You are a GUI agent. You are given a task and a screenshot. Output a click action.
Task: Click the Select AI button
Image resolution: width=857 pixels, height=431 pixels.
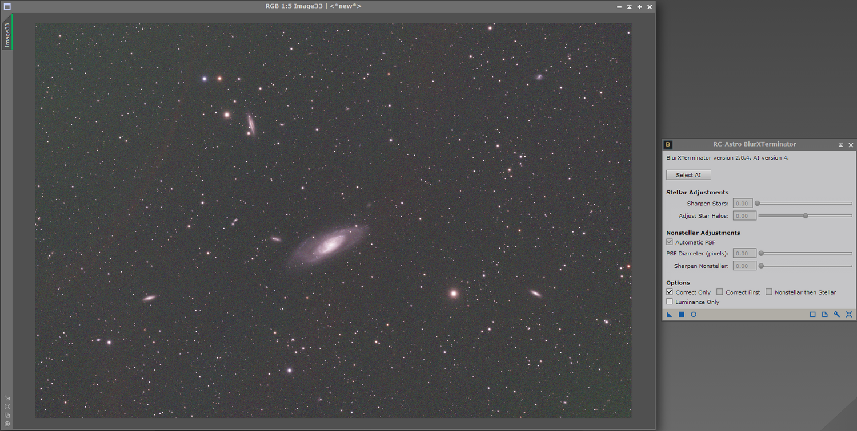pos(688,175)
